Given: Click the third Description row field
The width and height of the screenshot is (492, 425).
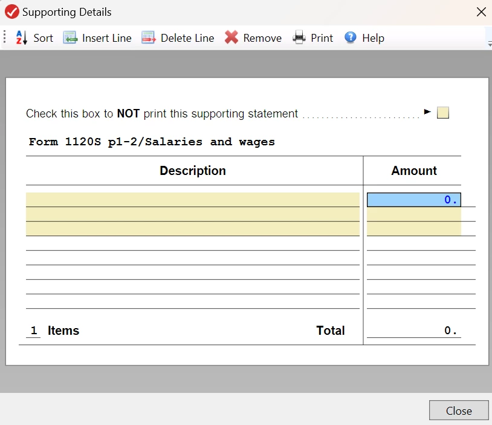Looking at the screenshot, I should tap(193, 228).
